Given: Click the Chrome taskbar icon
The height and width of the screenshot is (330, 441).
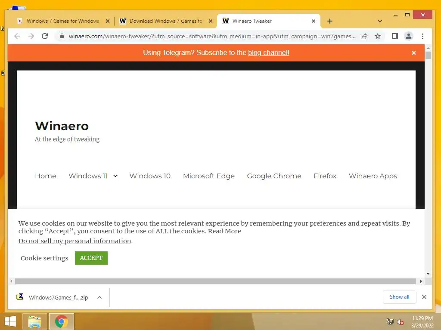Looking at the screenshot, I should click(62, 321).
